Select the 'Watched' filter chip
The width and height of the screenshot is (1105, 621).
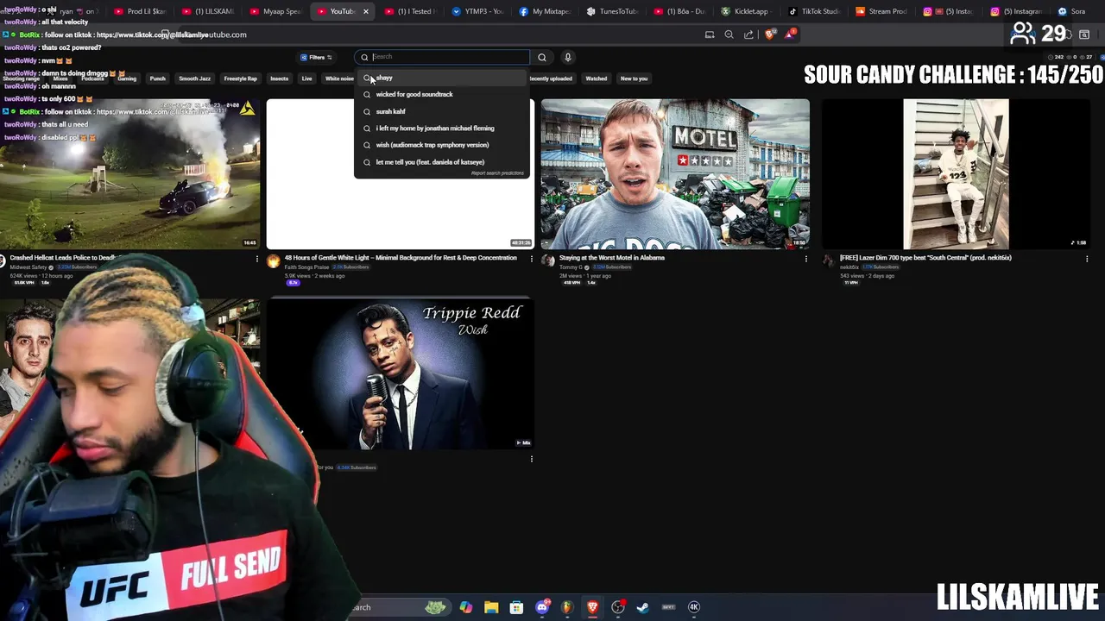(597, 78)
